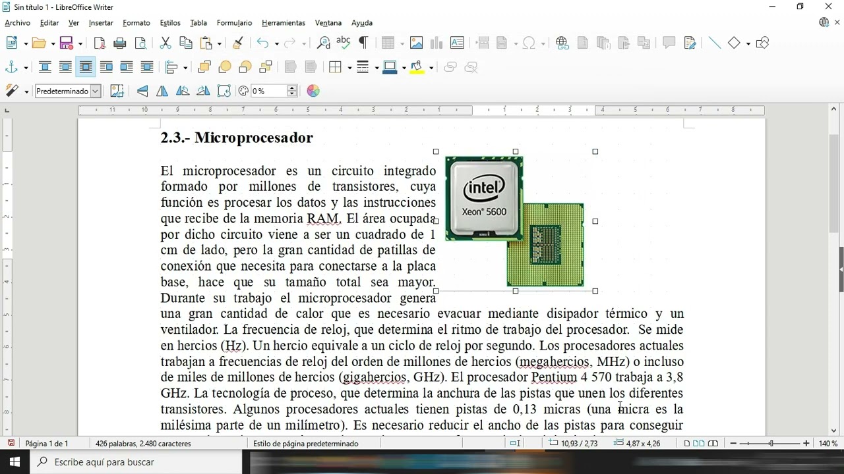Click the Undo arrow
The height and width of the screenshot is (474, 844).
[262, 43]
